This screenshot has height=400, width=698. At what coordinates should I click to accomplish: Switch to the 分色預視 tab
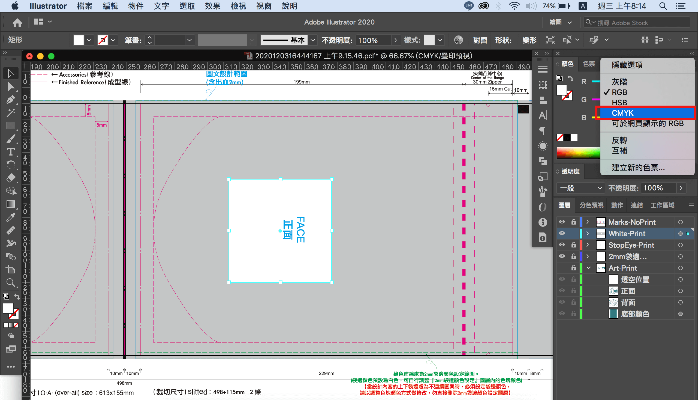pyautogui.click(x=591, y=205)
